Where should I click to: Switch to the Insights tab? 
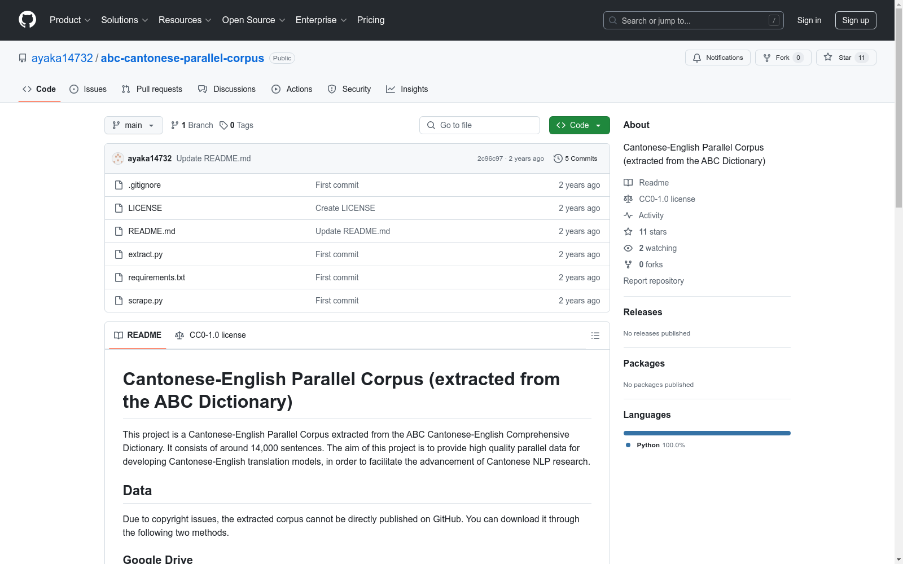(407, 89)
